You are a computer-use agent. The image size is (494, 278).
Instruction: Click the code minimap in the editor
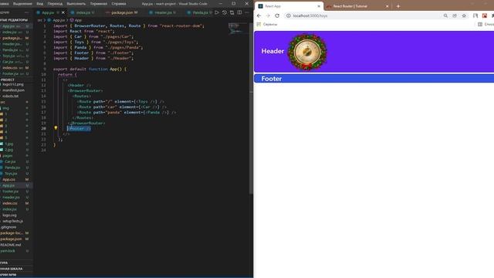tap(239, 29)
